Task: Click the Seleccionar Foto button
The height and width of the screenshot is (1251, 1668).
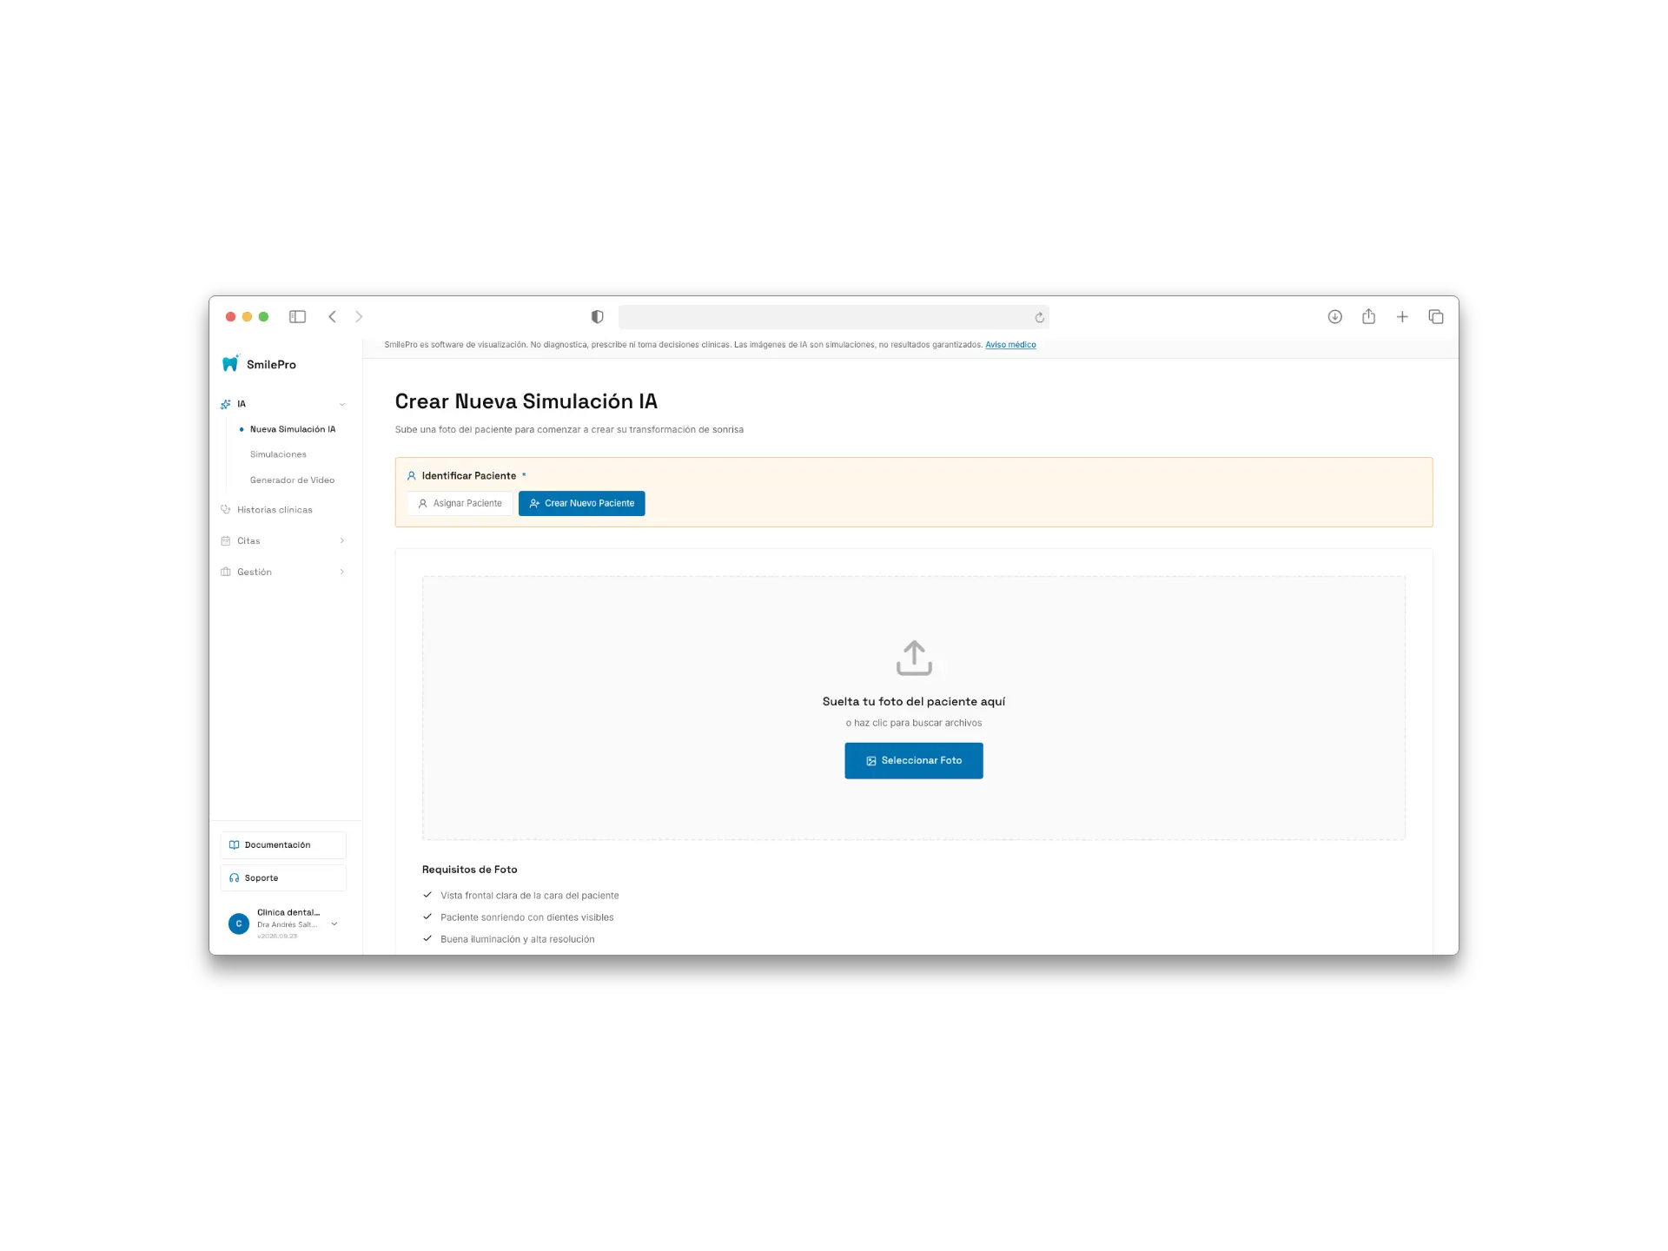Action: coord(914,760)
